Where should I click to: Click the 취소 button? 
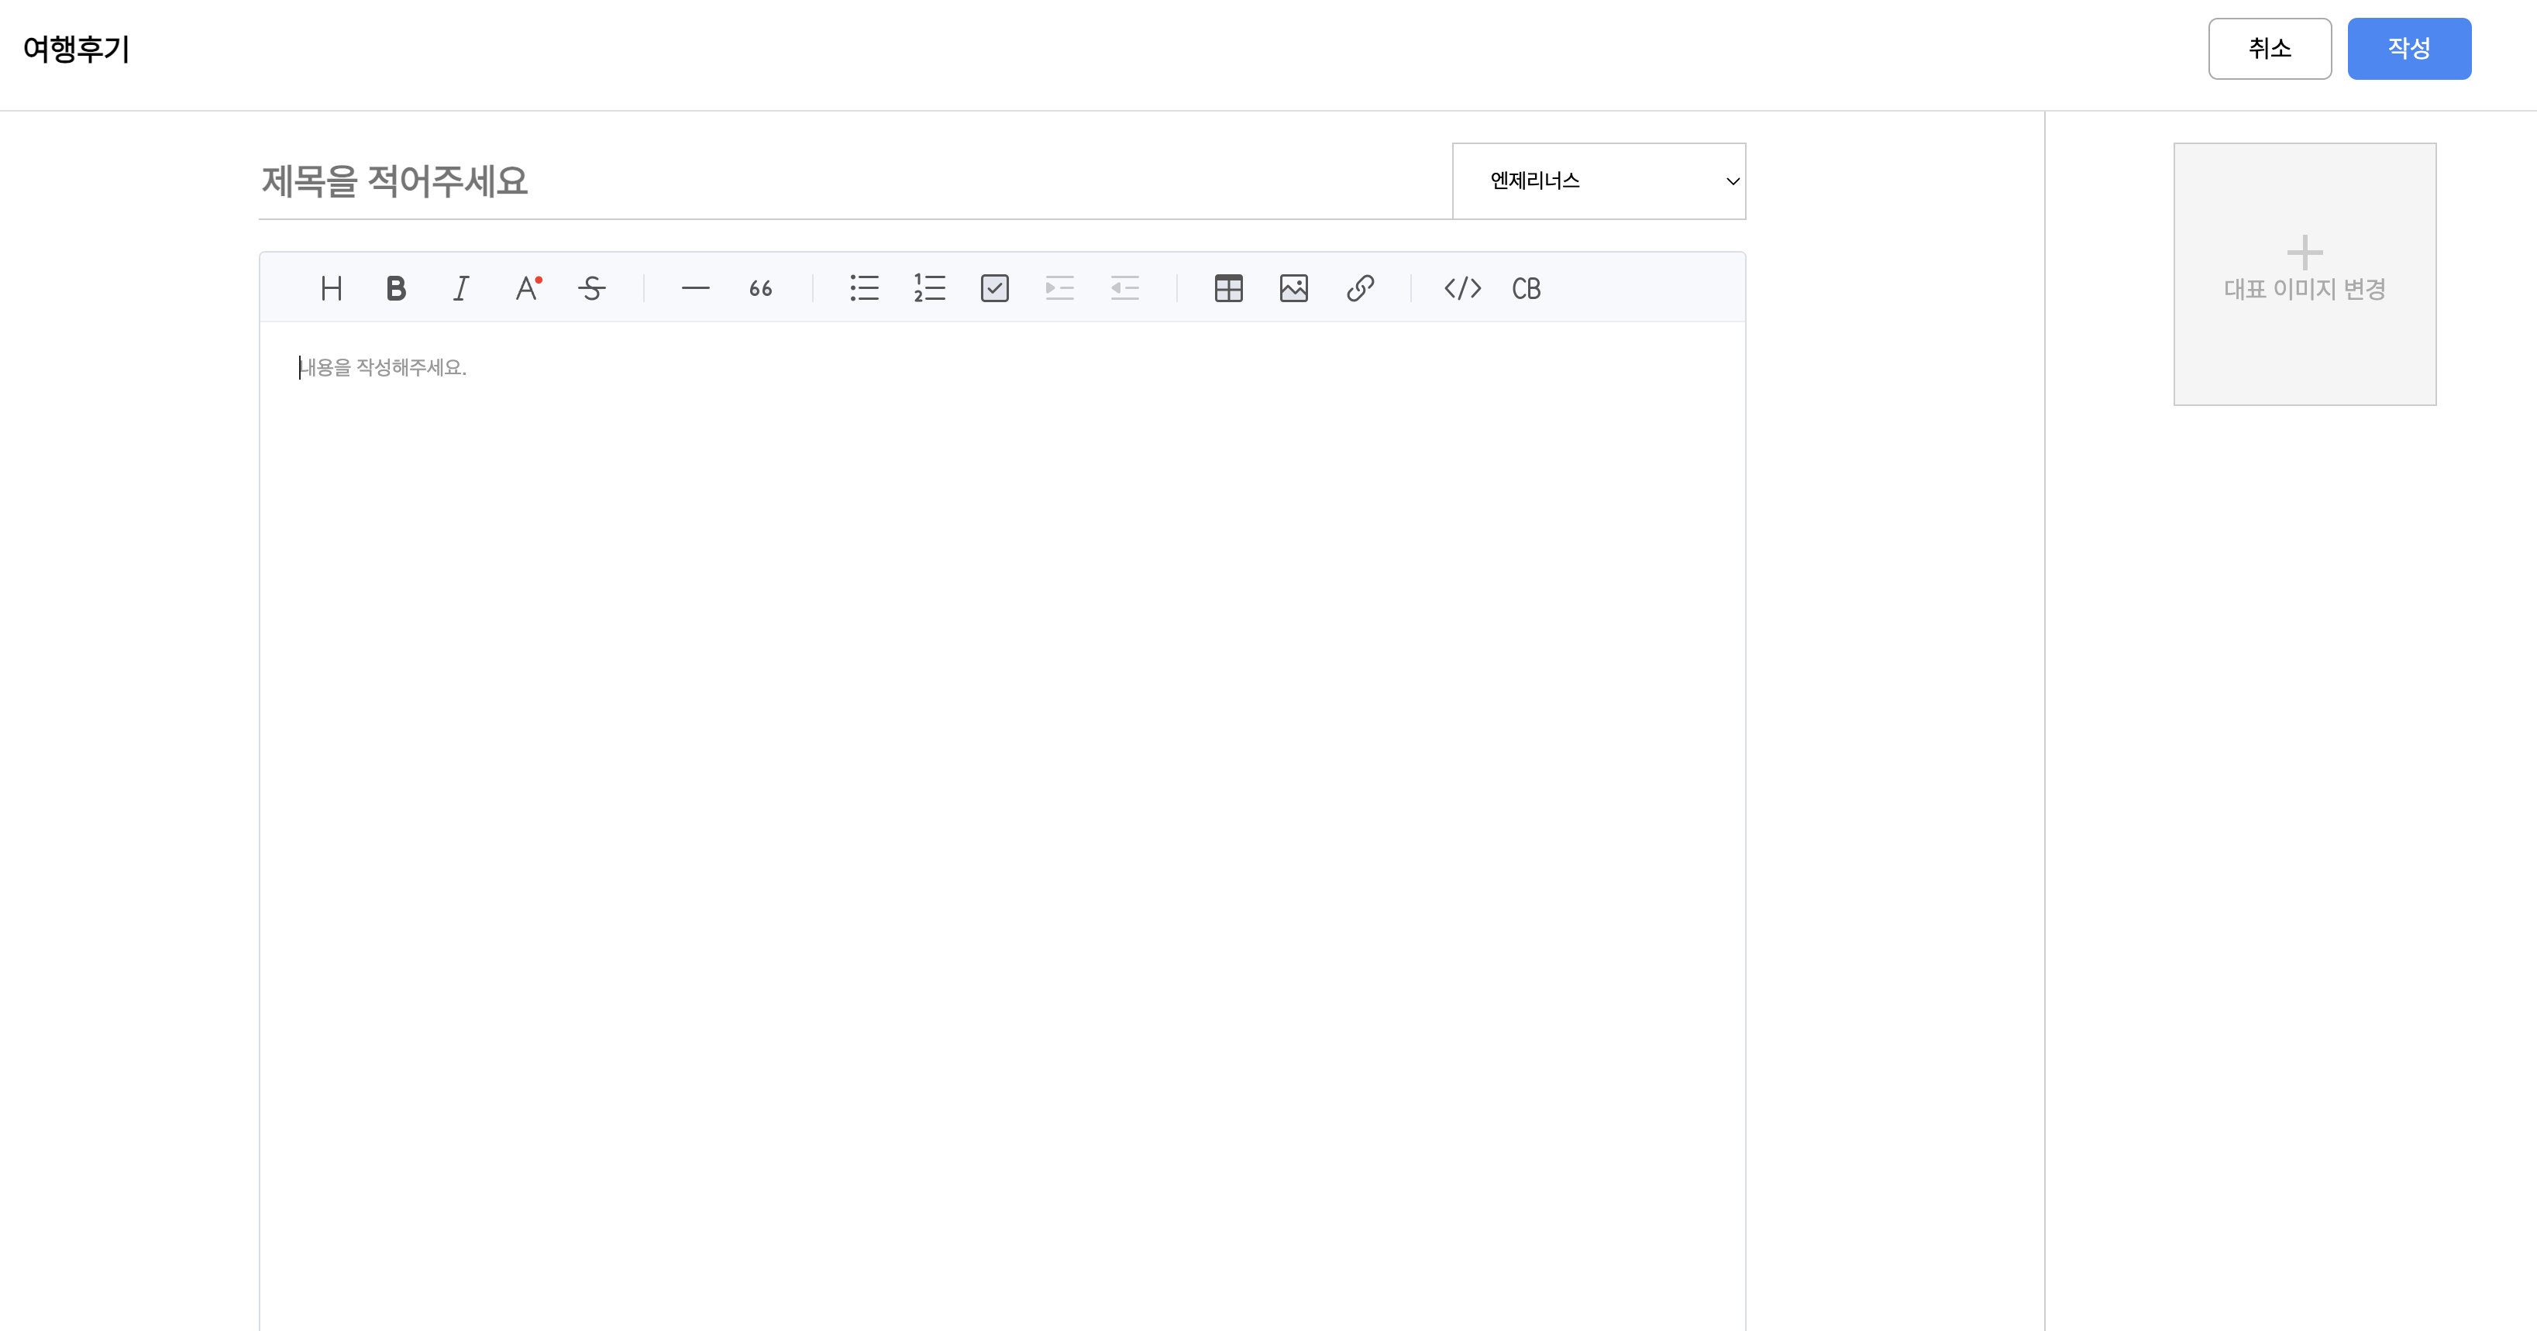pyautogui.click(x=2269, y=48)
